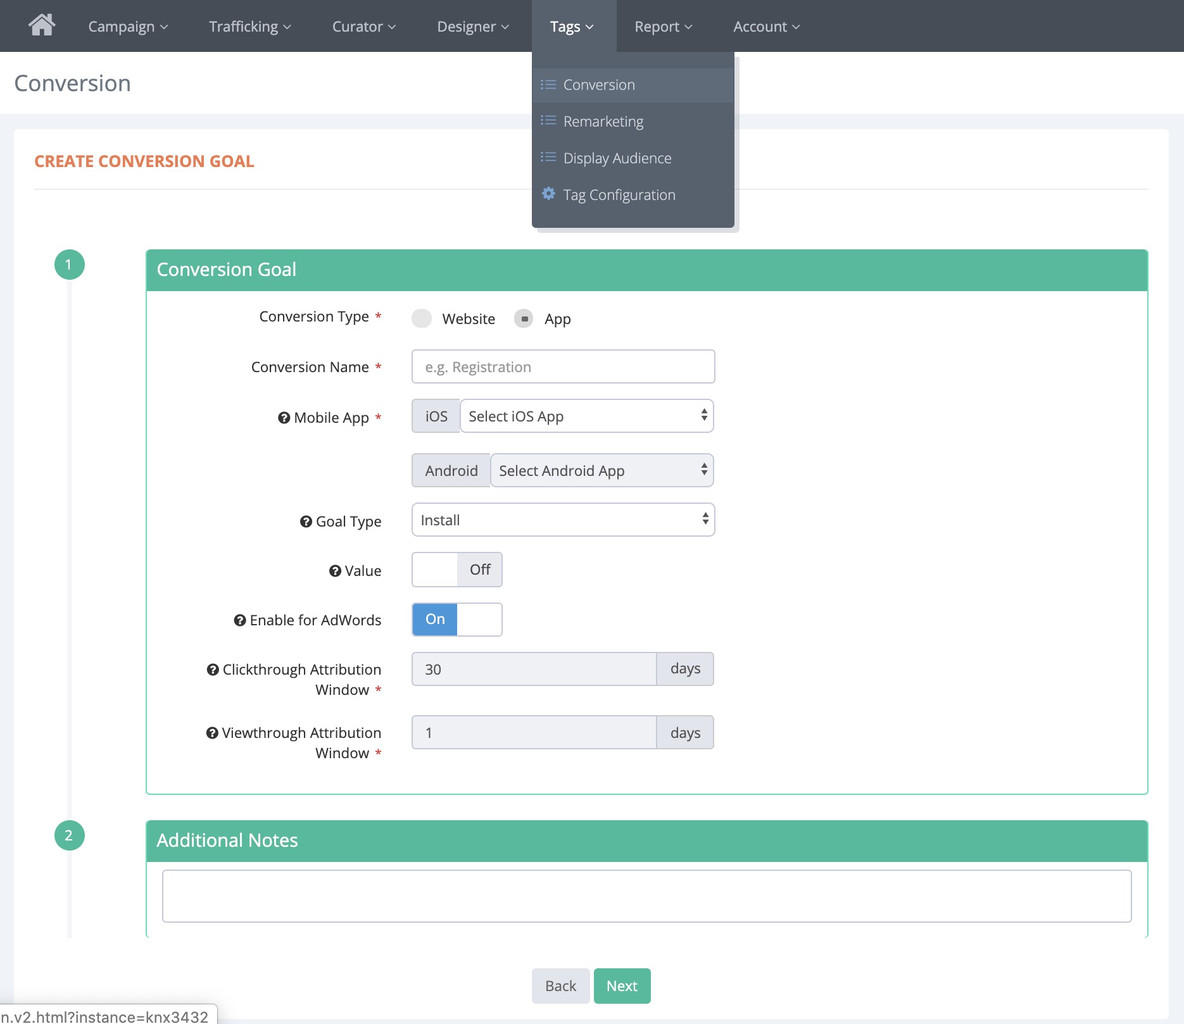
Task: Click the help icon beside Value label
Action: pyautogui.click(x=335, y=571)
